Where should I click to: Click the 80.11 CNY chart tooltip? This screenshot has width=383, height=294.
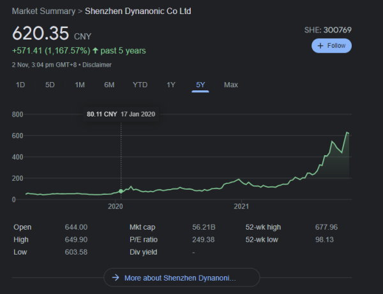click(x=121, y=114)
